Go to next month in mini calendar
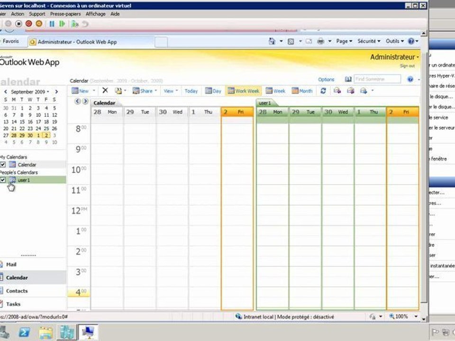 pyautogui.click(x=56, y=91)
